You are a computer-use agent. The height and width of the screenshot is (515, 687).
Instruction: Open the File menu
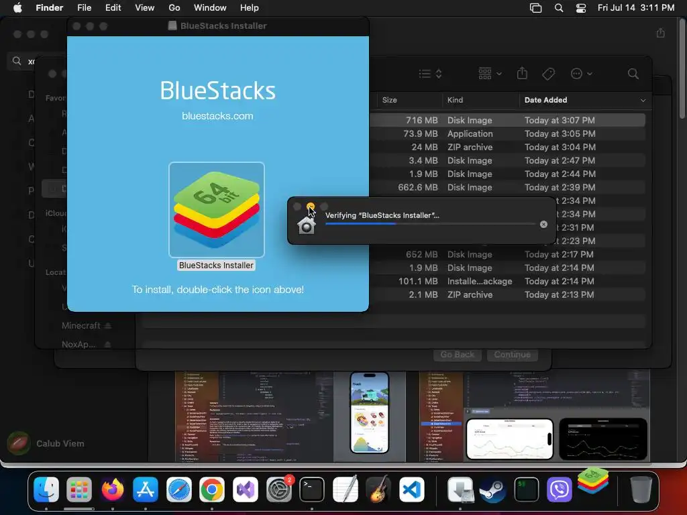click(x=84, y=7)
